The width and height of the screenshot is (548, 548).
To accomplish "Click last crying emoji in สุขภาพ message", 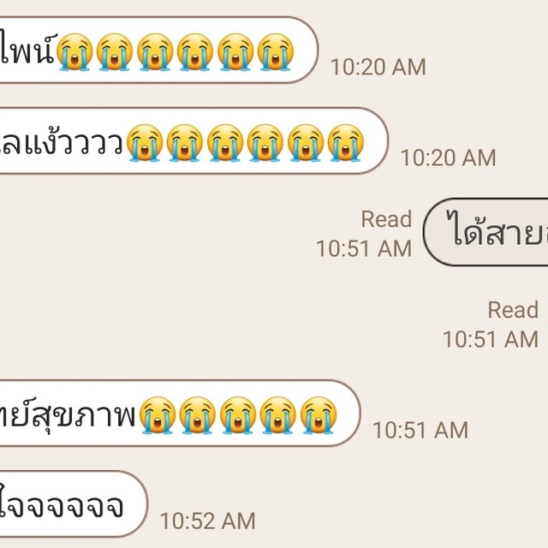I will (319, 415).
